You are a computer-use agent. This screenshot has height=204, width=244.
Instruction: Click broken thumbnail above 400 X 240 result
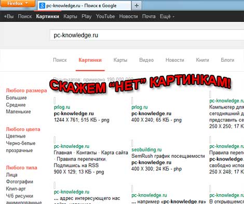pyautogui.click(x=132, y=101)
